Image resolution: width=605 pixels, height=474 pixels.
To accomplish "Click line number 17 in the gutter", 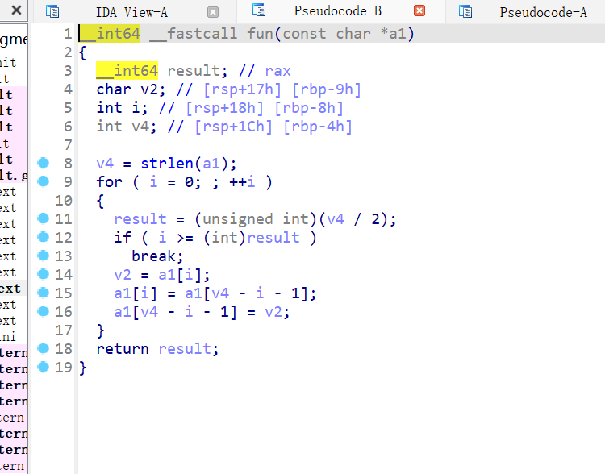I will [x=63, y=331].
